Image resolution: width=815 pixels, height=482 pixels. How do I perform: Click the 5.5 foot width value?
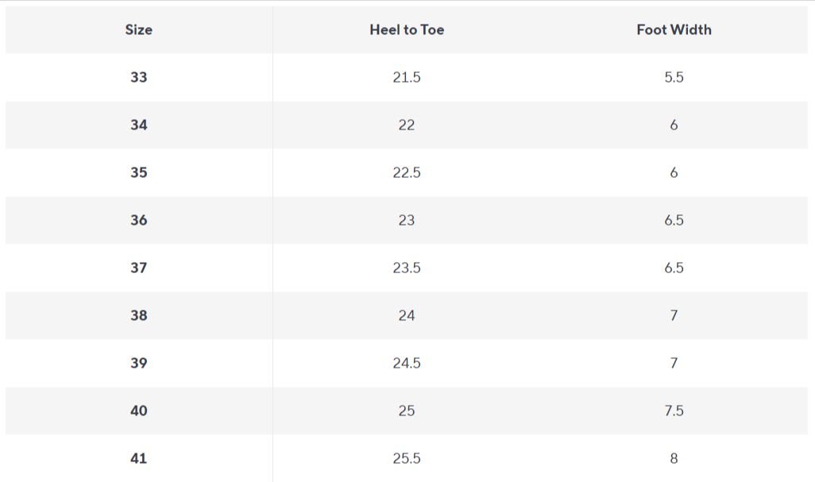coord(674,78)
